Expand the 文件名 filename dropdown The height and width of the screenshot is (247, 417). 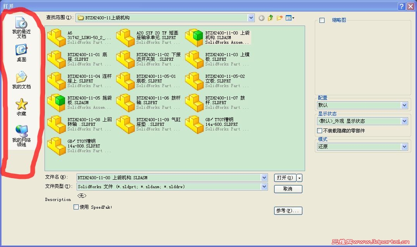tap(264, 178)
